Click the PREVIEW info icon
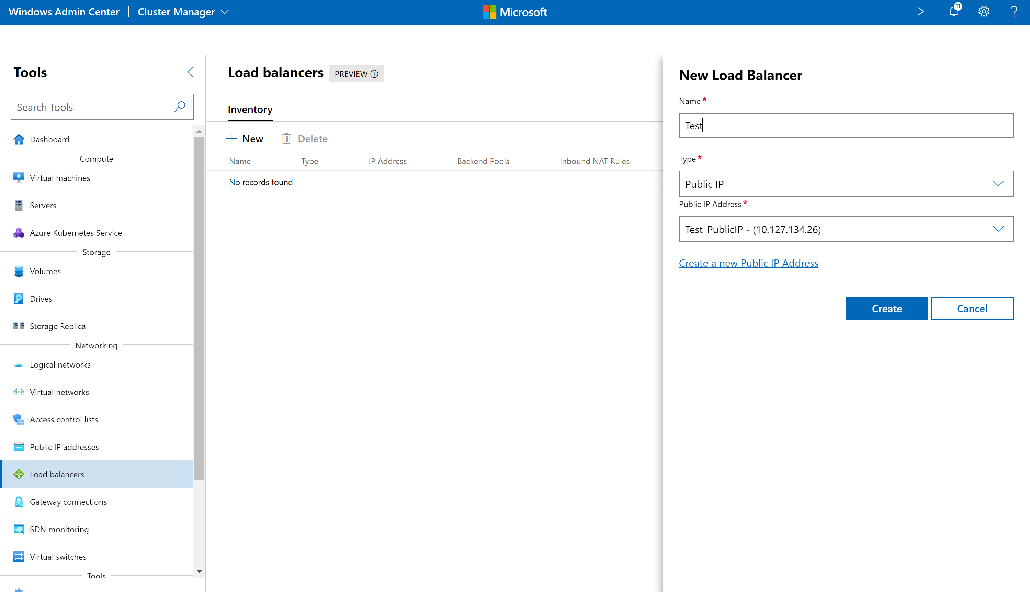The height and width of the screenshot is (592, 1030). 374,74
